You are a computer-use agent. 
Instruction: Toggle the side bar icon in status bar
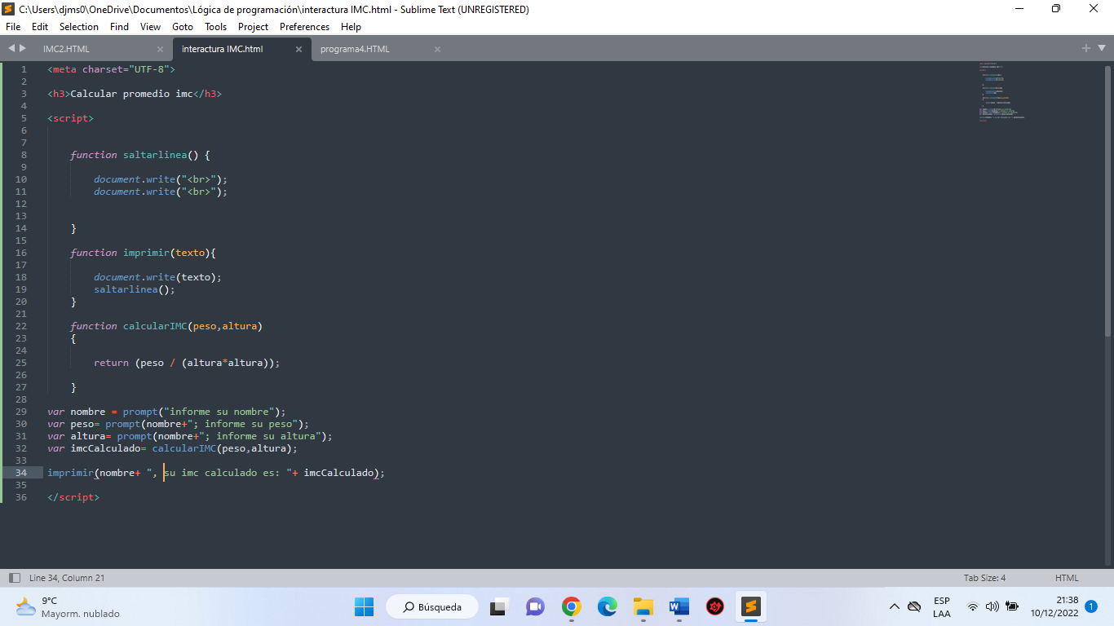pyautogui.click(x=14, y=578)
